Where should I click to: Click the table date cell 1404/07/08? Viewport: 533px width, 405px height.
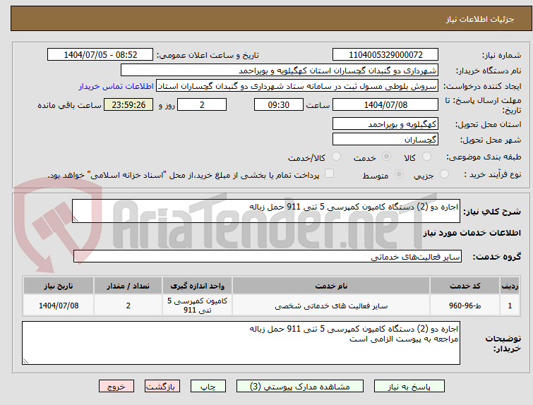point(59,306)
